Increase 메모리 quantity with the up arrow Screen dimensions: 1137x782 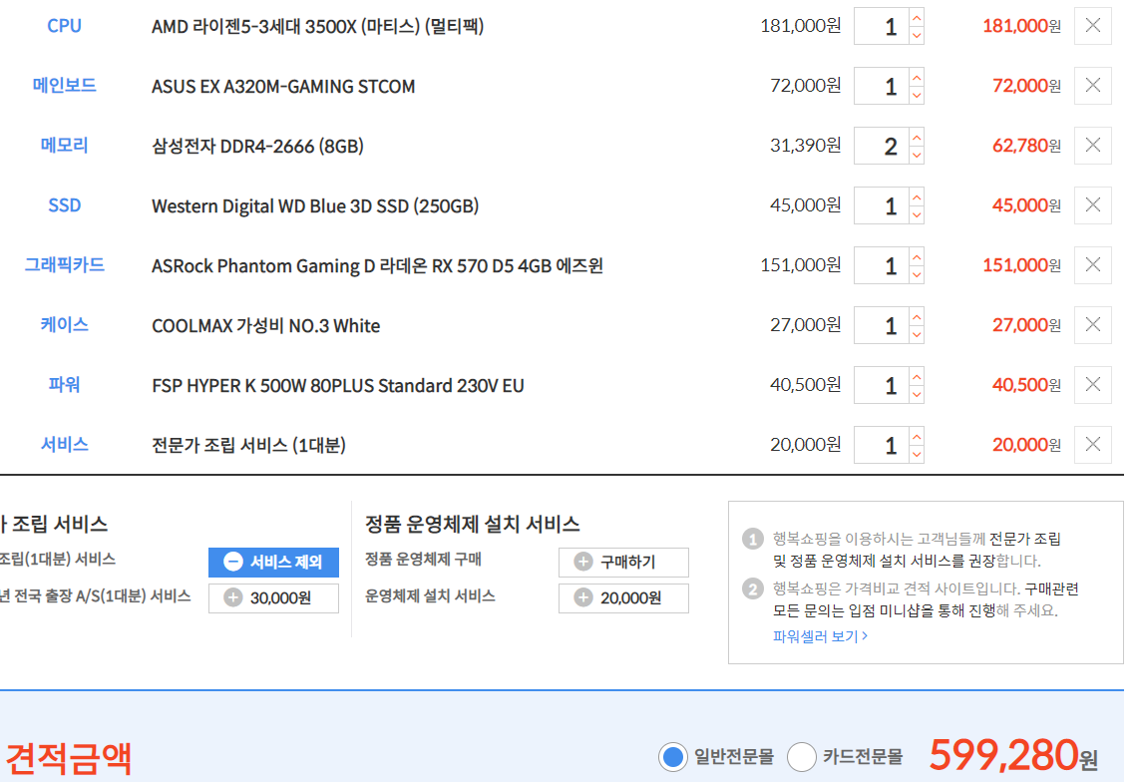pyautogui.click(x=917, y=137)
